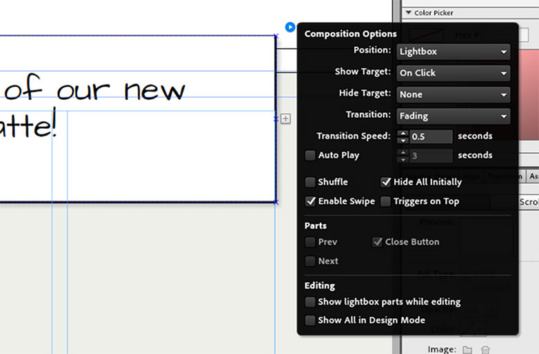Enable the Shuffle checkbox

click(310, 182)
